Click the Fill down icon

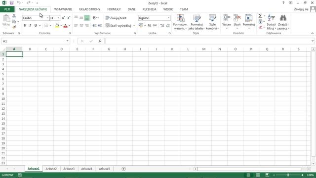click(260, 21)
